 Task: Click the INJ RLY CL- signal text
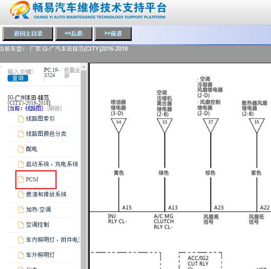117,219
